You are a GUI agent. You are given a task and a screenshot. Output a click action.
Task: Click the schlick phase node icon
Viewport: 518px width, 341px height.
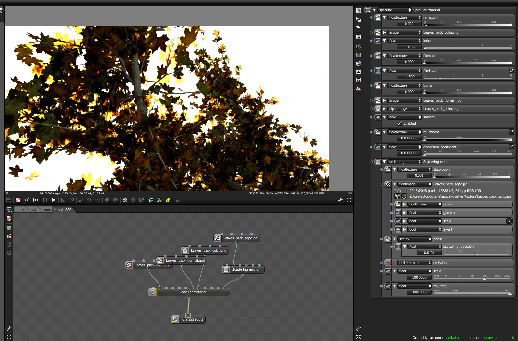tap(388, 239)
